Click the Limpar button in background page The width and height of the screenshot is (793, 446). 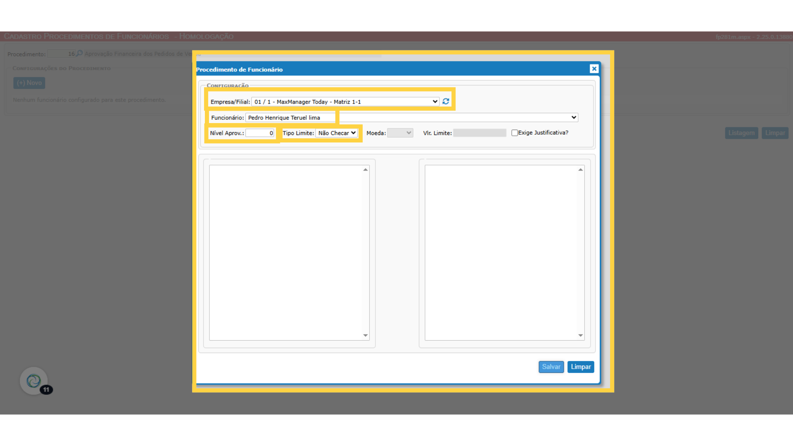click(775, 133)
